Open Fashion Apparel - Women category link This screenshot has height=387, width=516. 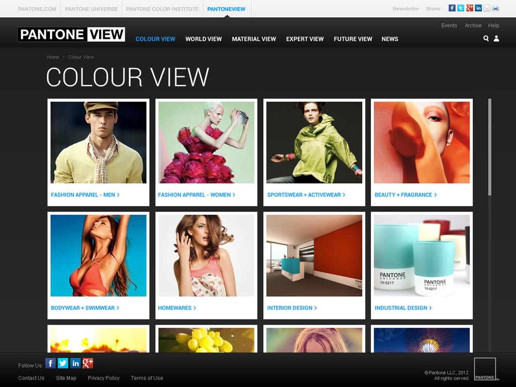197,195
